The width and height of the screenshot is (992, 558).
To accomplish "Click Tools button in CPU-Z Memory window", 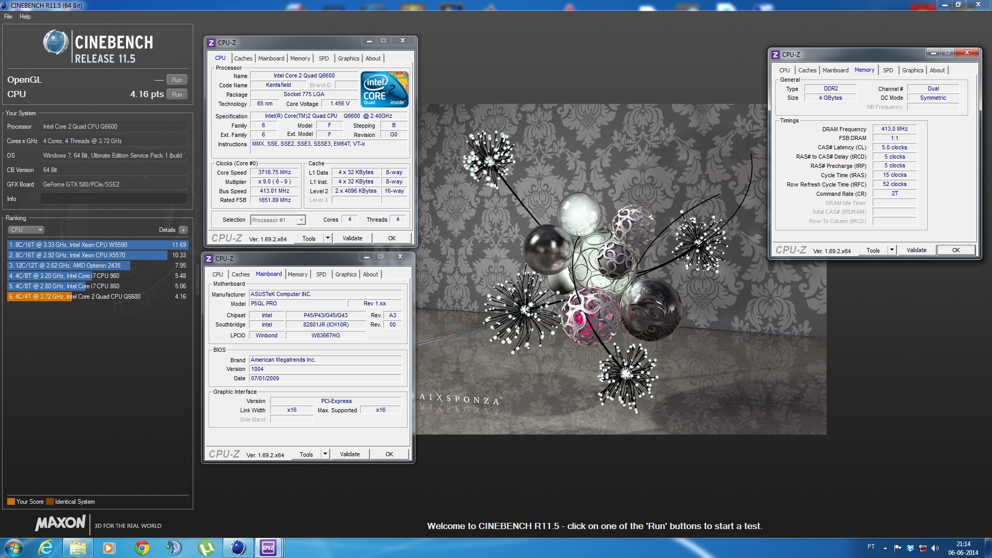I will [873, 251].
